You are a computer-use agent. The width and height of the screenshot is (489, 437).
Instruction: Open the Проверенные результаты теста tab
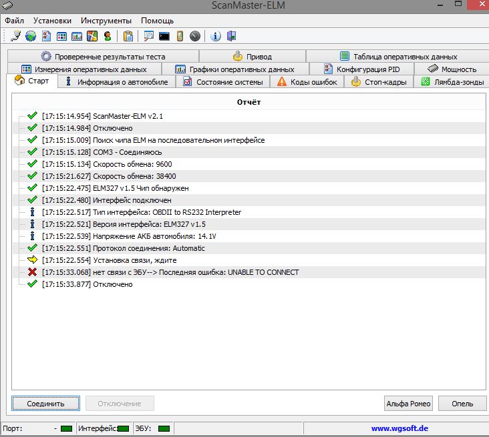(104, 57)
